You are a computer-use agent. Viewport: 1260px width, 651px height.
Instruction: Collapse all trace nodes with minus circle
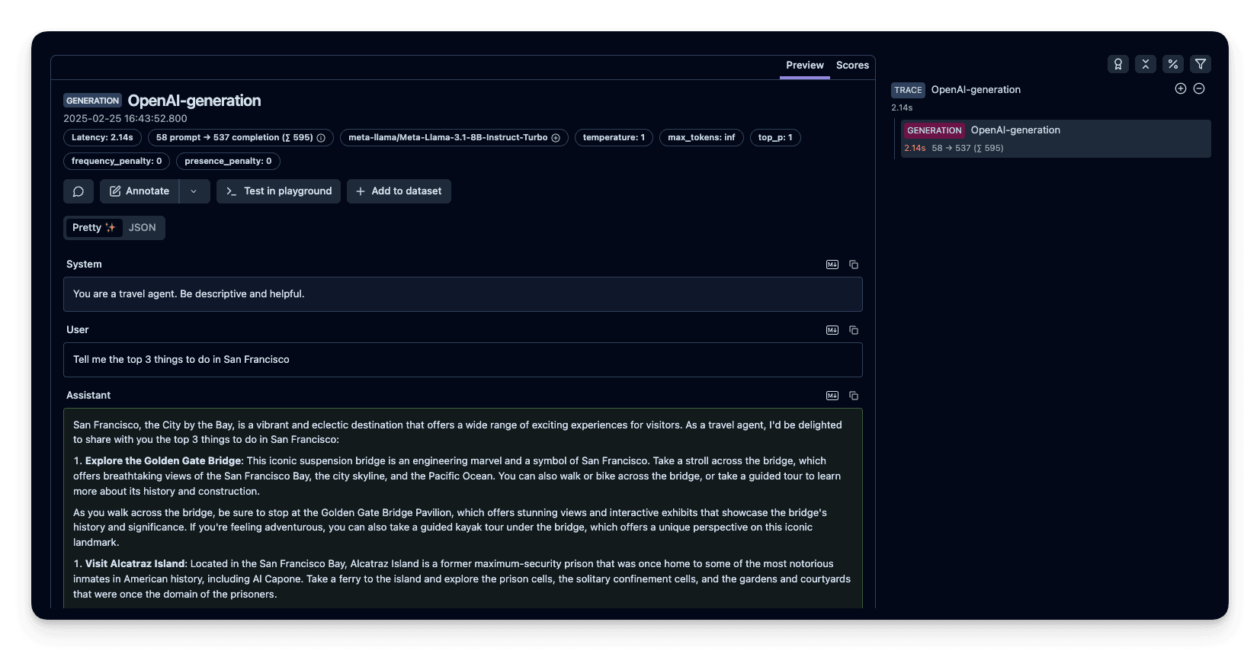(1199, 88)
